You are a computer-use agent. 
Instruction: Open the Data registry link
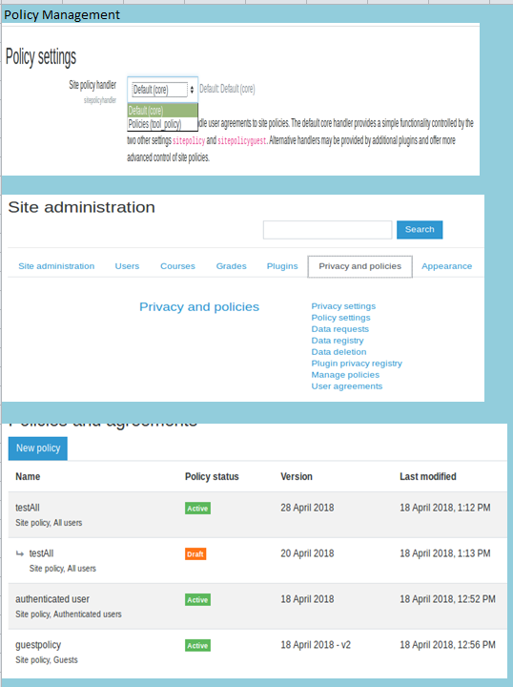click(337, 341)
